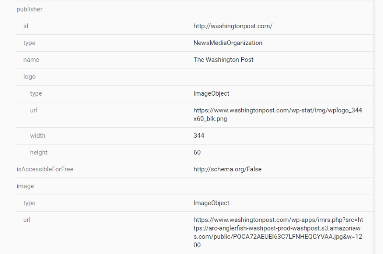Click the ImageObject value under image
383x254 pixels.
(x=211, y=203)
